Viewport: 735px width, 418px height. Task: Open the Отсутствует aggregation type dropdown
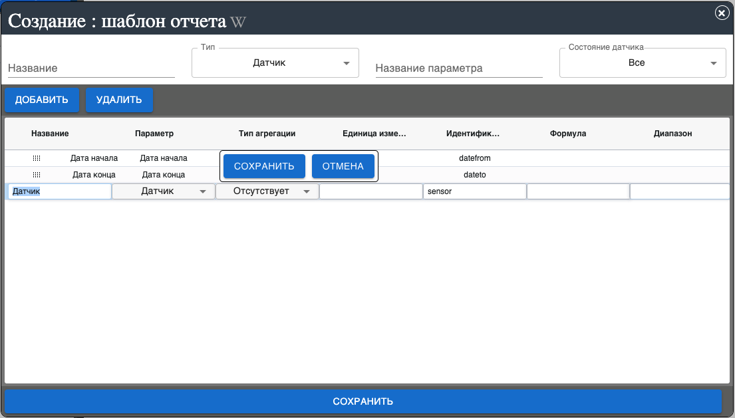point(267,191)
